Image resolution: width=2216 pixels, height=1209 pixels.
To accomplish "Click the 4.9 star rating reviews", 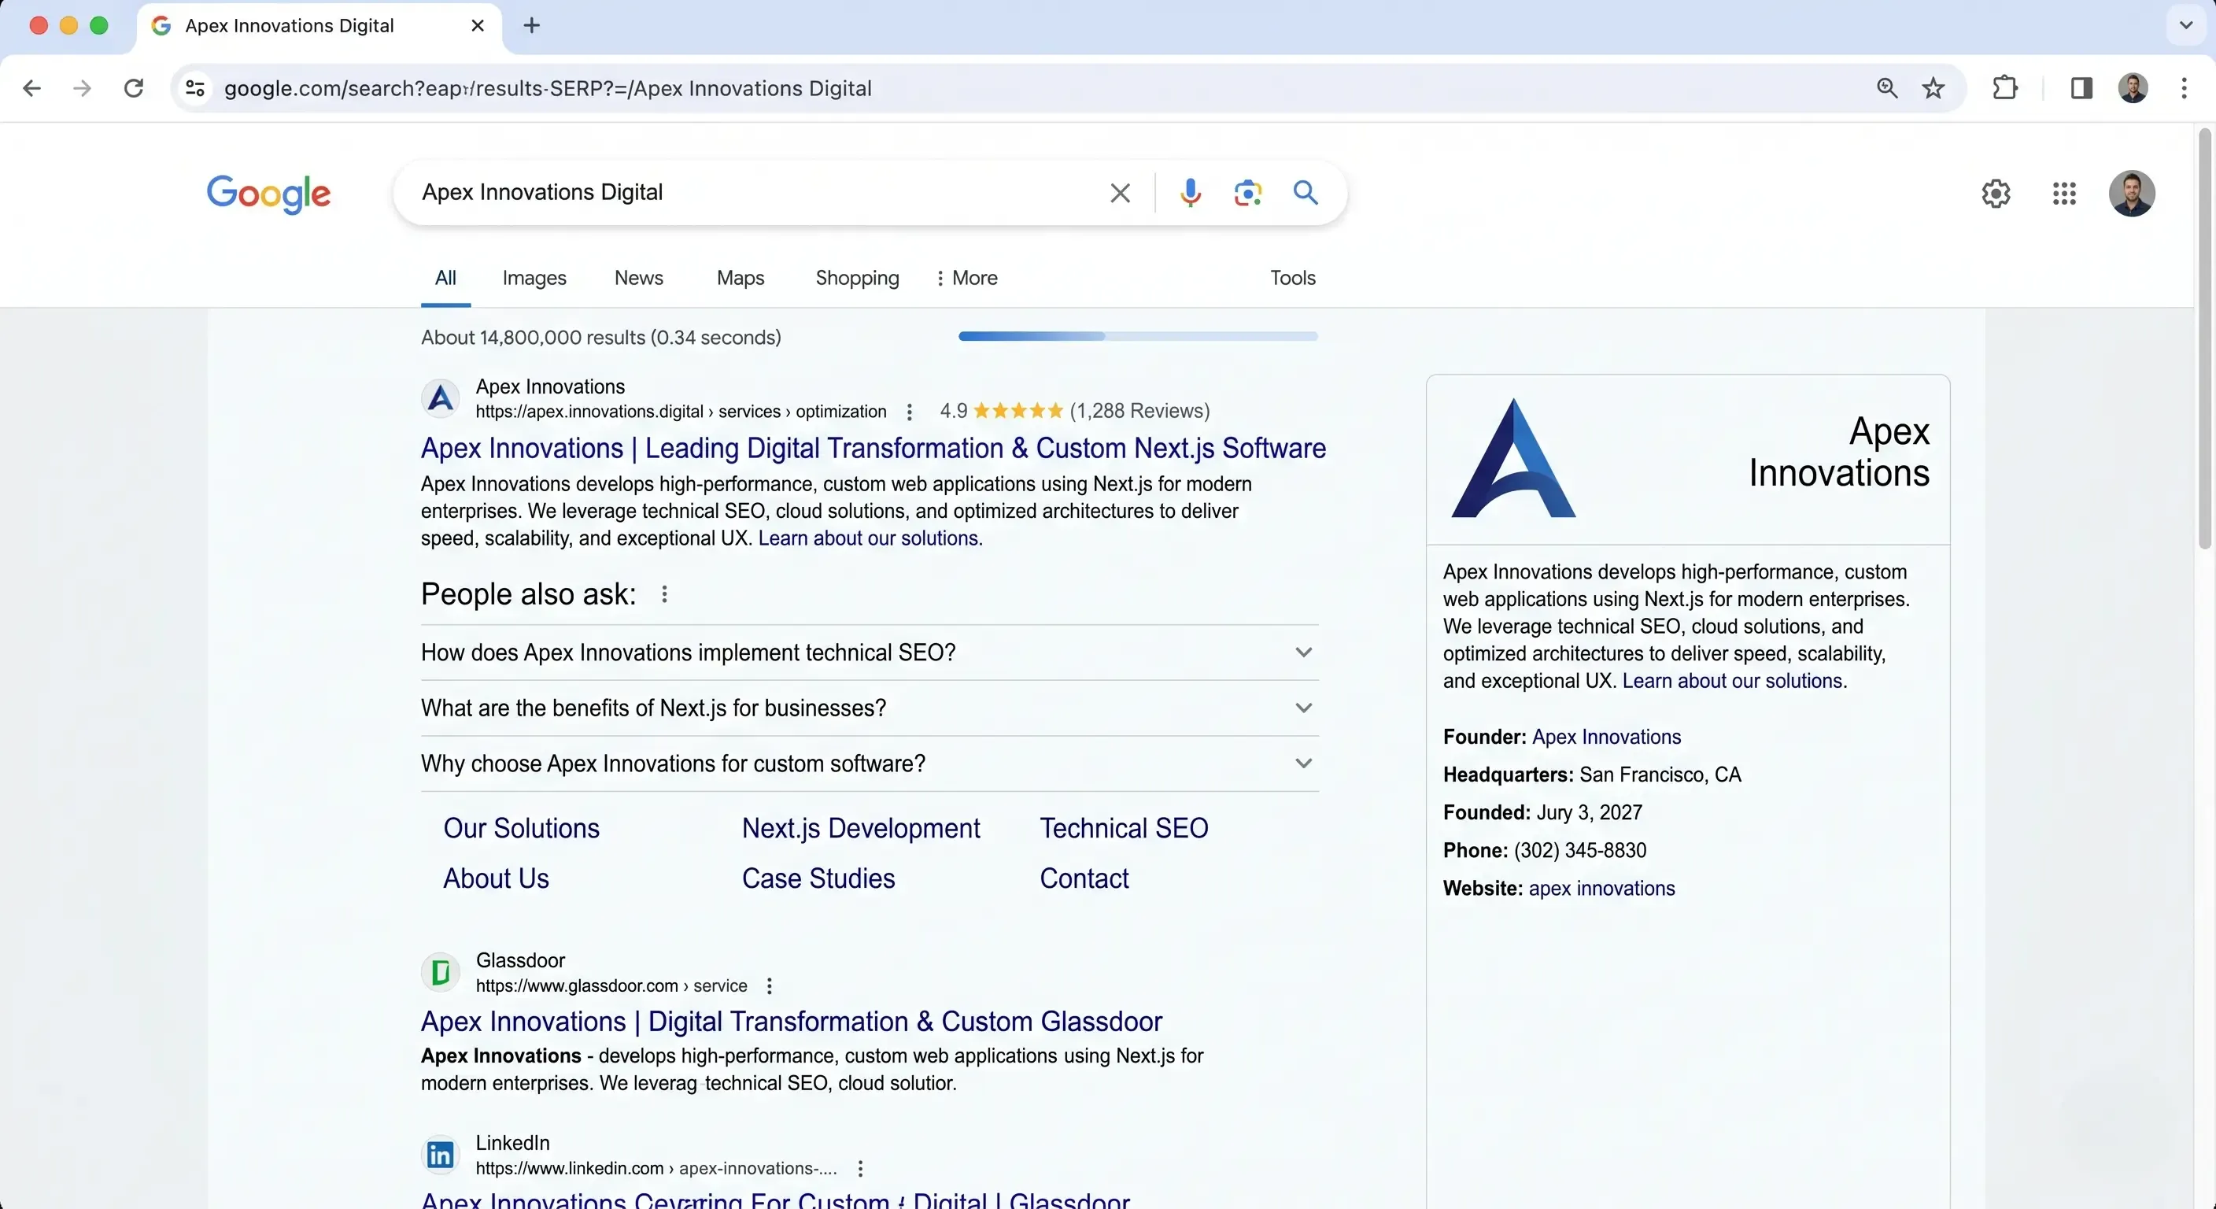I will [x=1074, y=412].
